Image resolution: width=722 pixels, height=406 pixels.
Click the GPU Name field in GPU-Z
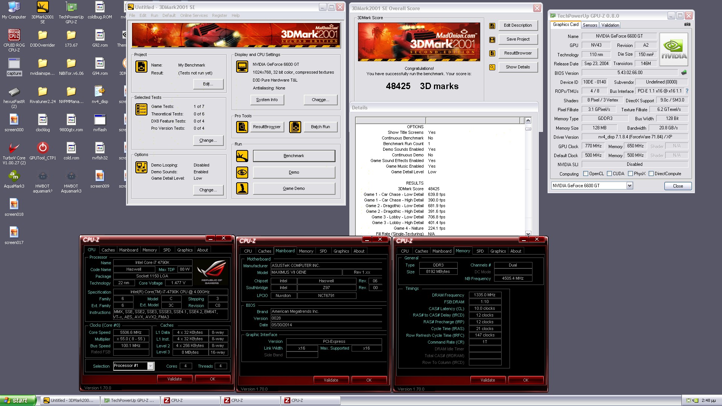tap(619, 36)
